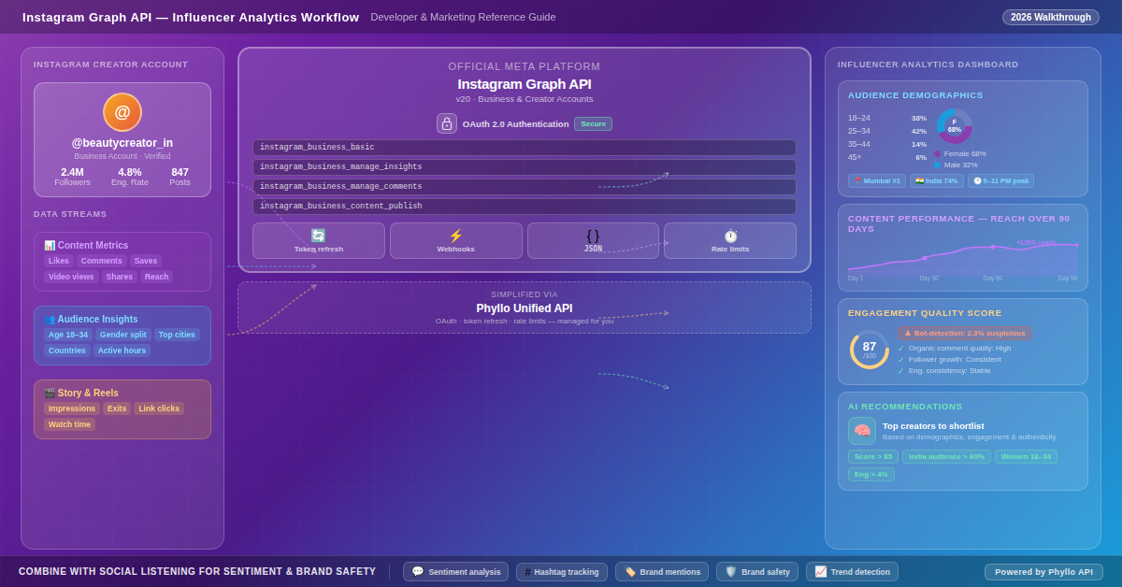Click the Reach tag in Content Metrics
Screen dimensions: 1122x587
(157, 277)
